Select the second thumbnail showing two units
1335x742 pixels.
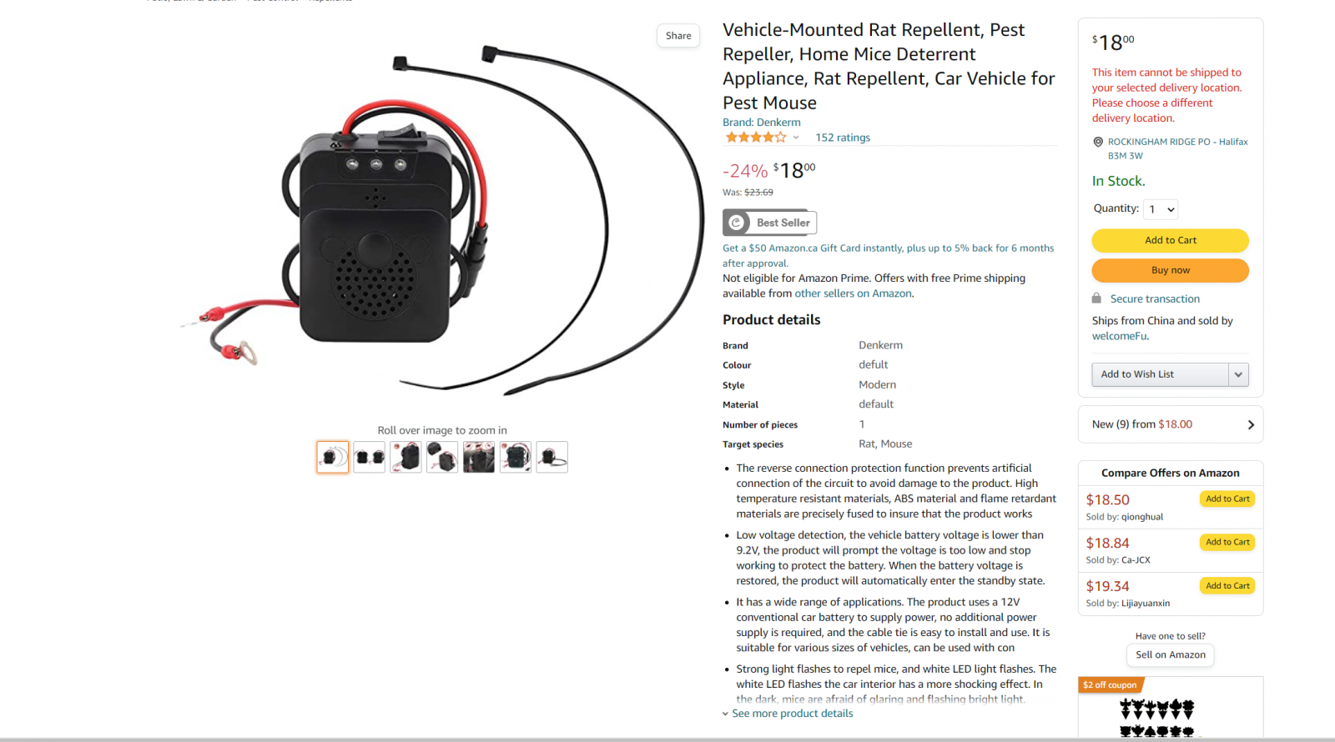[369, 457]
